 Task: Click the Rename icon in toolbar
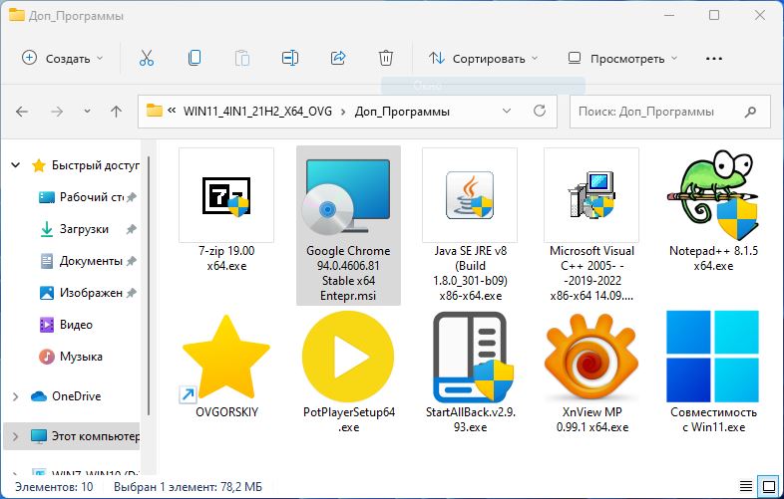pos(290,58)
